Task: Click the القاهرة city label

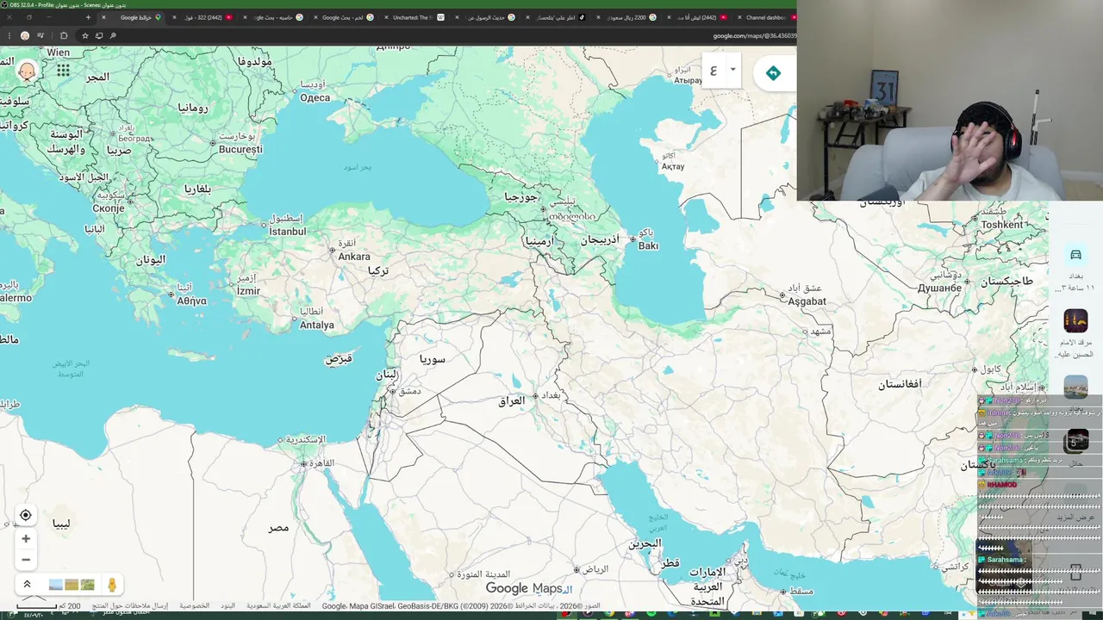Action: pyautogui.click(x=321, y=463)
